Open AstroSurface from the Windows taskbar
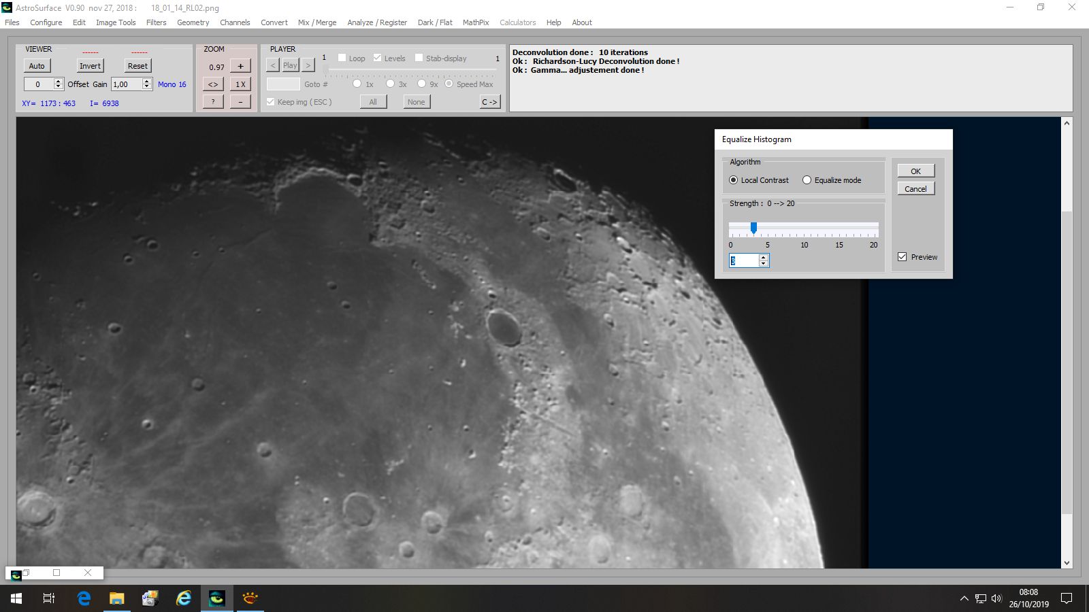1089x612 pixels. point(217,598)
